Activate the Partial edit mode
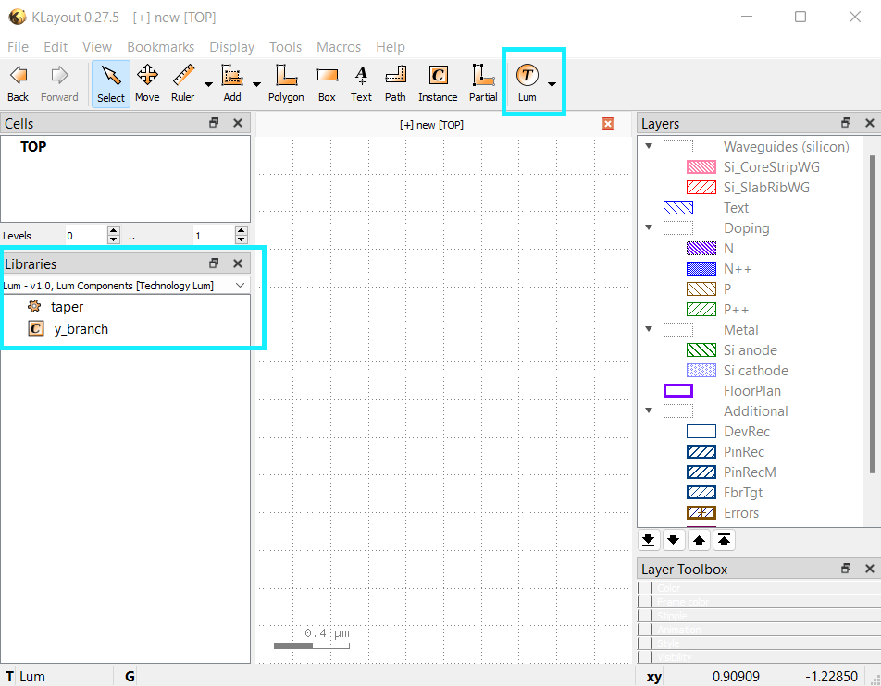This screenshot has height=686, width=881. pyautogui.click(x=482, y=83)
